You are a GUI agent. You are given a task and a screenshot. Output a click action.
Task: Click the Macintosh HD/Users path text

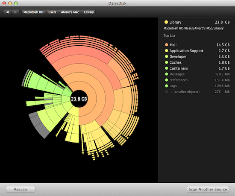194,28
